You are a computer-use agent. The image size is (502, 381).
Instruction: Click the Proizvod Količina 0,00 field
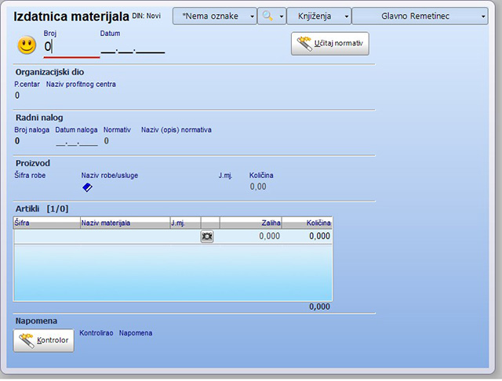pos(258,187)
